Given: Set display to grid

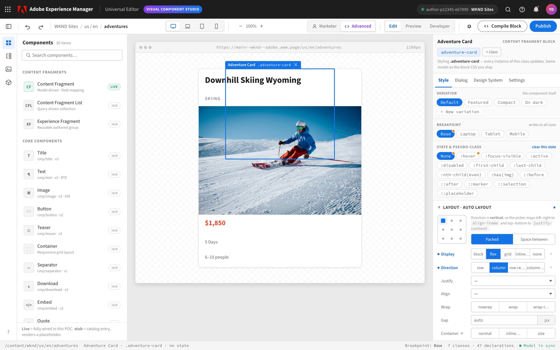Looking at the screenshot, I should click(507, 254).
